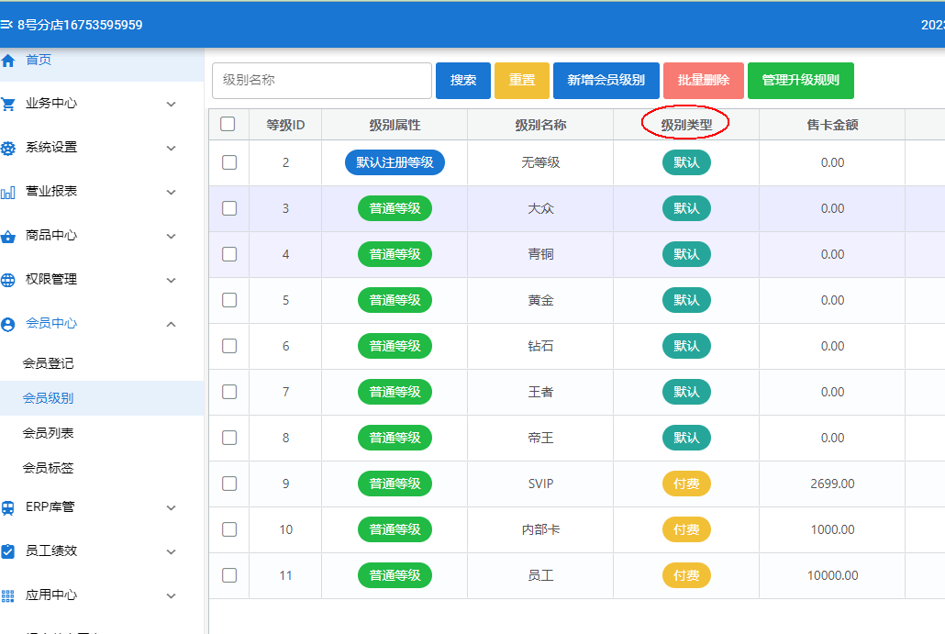Select the checkbox for the SVIP row

pyautogui.click(x=229, y=484)
